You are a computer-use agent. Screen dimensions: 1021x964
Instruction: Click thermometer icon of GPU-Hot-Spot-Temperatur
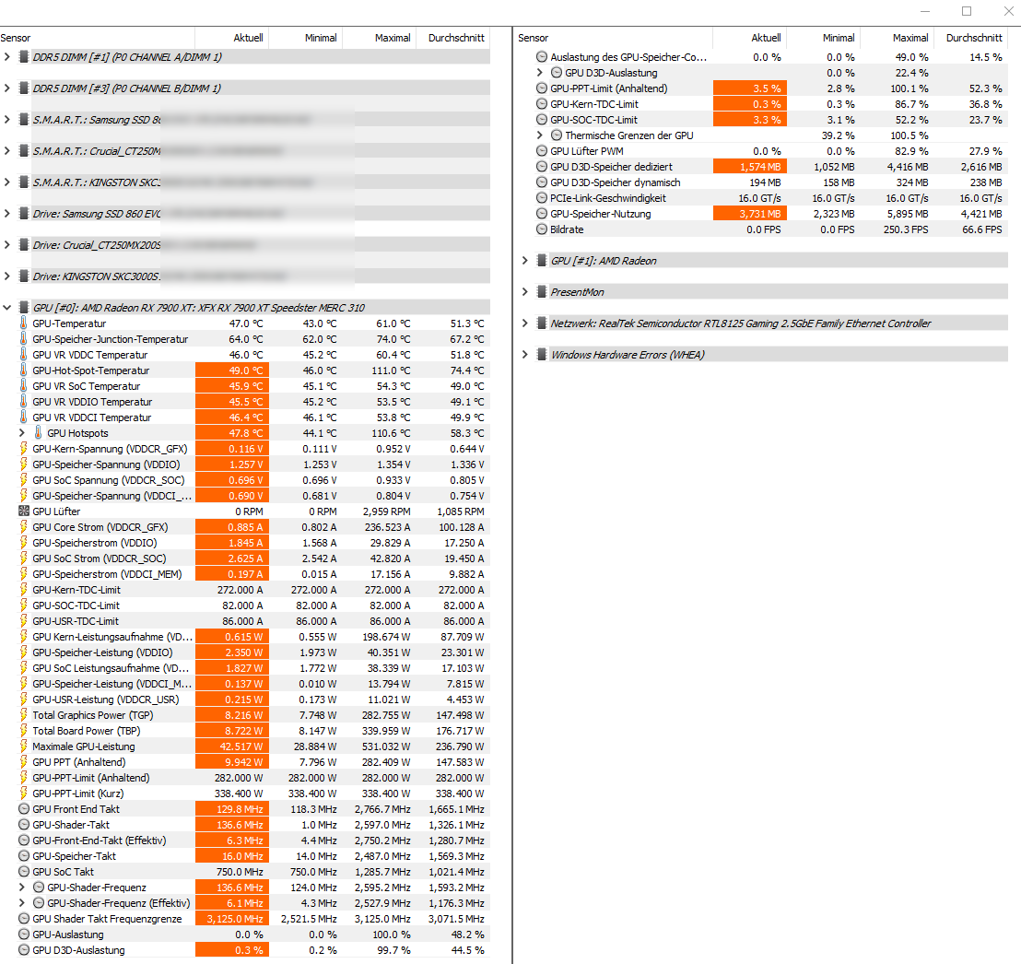[23, 370]
